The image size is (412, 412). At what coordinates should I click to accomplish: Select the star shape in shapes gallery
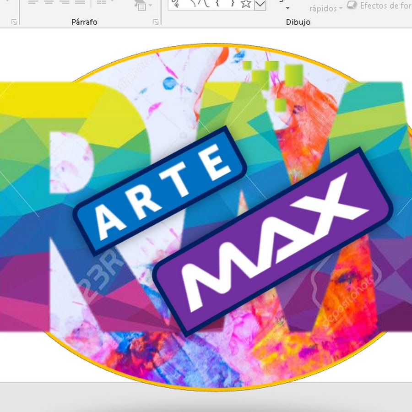pyautogui.click(x=246, y=4)
